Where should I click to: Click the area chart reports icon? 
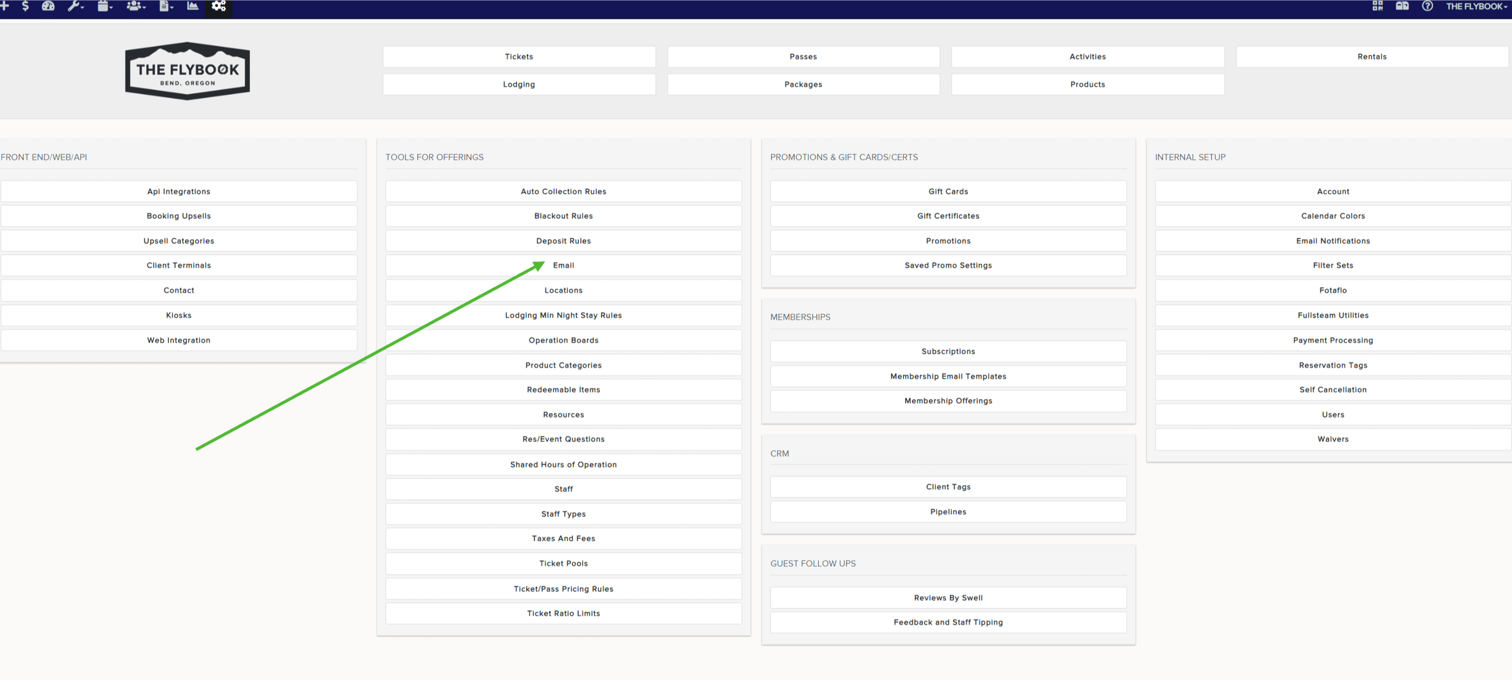(193, 6)
